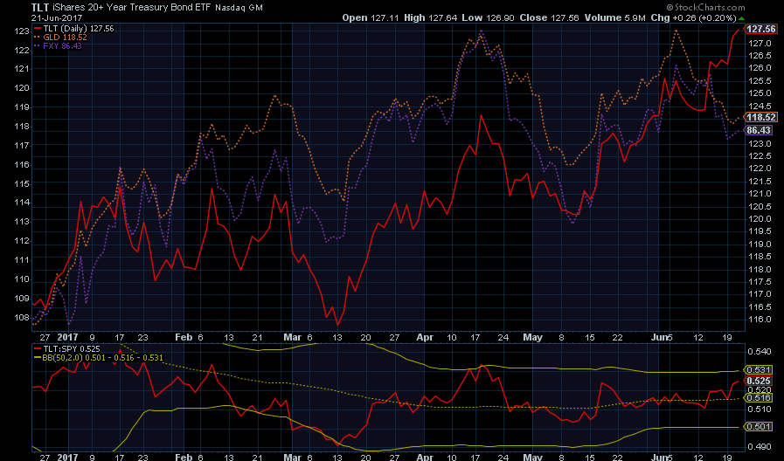Click the 118.0 label on the right price axis
This screenshot has width=784, height=461.
(759, 269)
